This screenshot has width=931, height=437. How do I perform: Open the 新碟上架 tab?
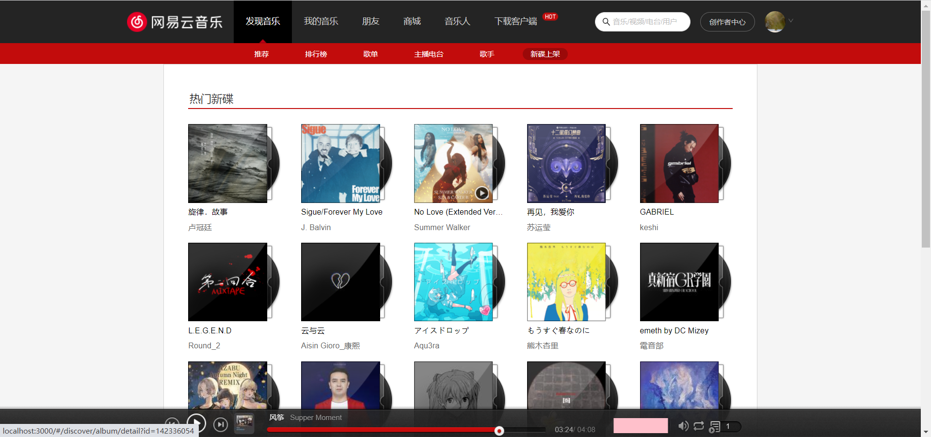545,54
